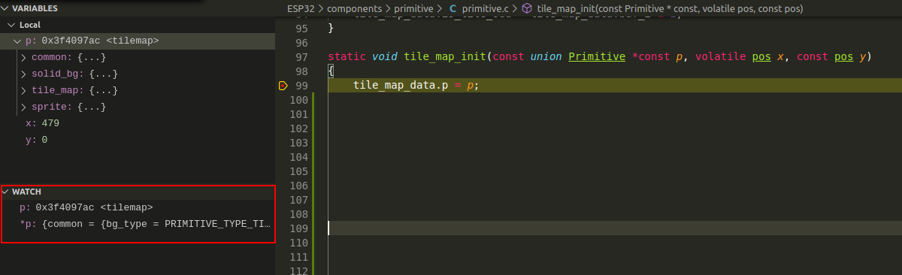Select the x: 479 variable row
Screen dimensions: 902x275
138,123
